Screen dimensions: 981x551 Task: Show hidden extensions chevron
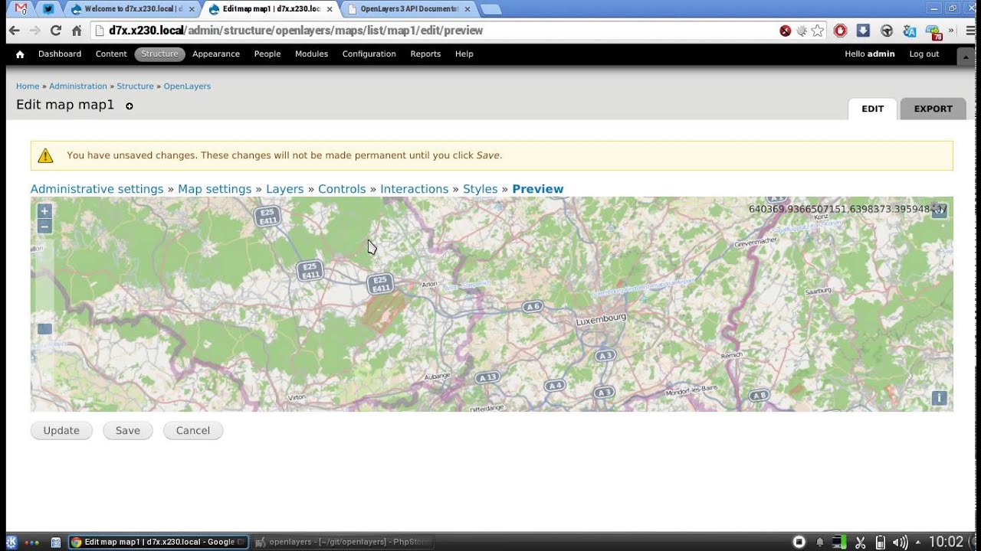click(952, 31)
